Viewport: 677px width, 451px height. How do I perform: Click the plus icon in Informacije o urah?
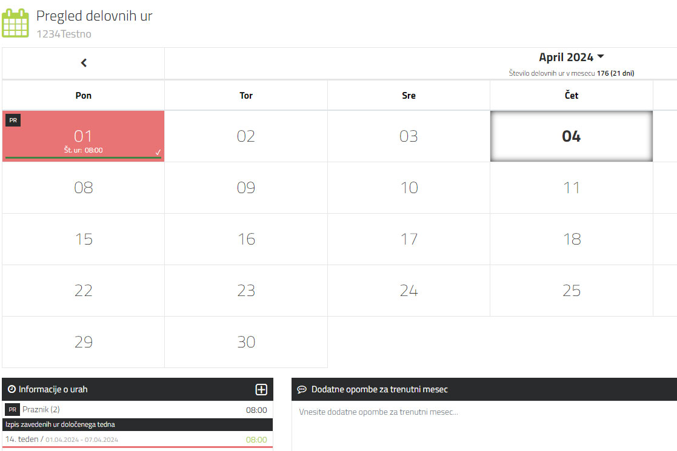(261, 389)
